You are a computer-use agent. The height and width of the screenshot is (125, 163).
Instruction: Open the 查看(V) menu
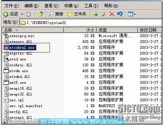(x=51, y=6)
